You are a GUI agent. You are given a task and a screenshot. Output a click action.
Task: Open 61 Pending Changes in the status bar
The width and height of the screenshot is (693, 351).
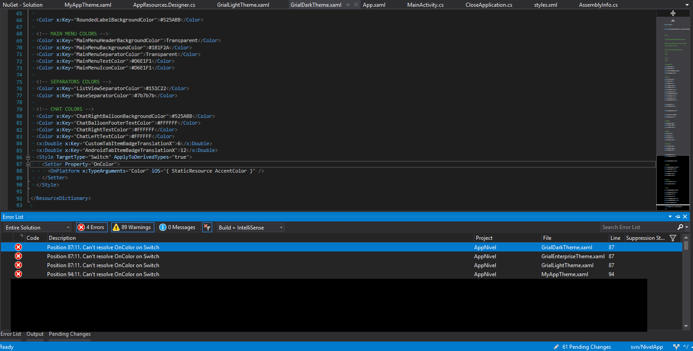coord(586,347)
